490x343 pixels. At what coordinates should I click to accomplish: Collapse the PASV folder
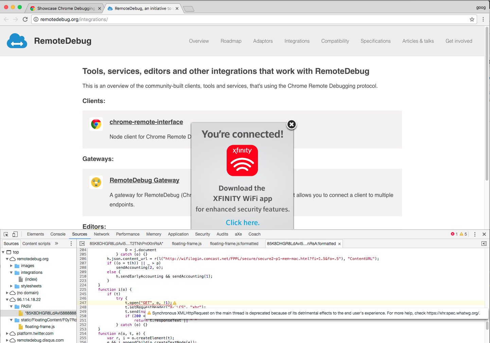[11, 306]
